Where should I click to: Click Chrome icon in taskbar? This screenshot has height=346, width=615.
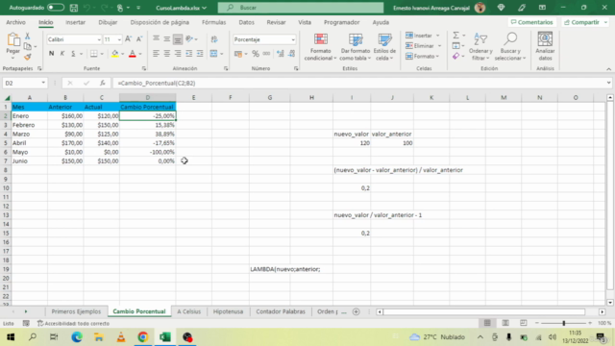pyautogui.click(x=143, y=337)
